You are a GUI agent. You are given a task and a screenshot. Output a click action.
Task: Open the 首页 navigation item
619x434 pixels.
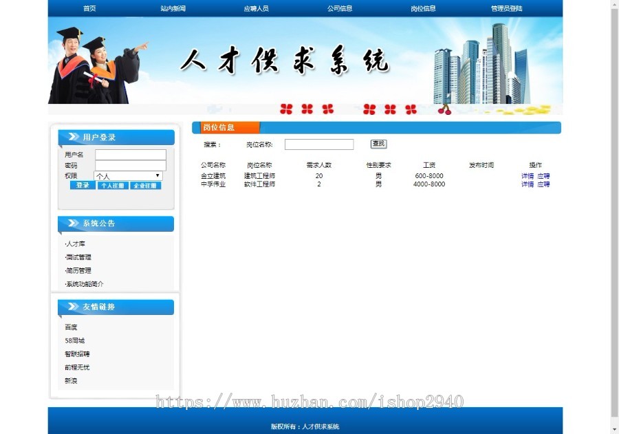point(89,8)
